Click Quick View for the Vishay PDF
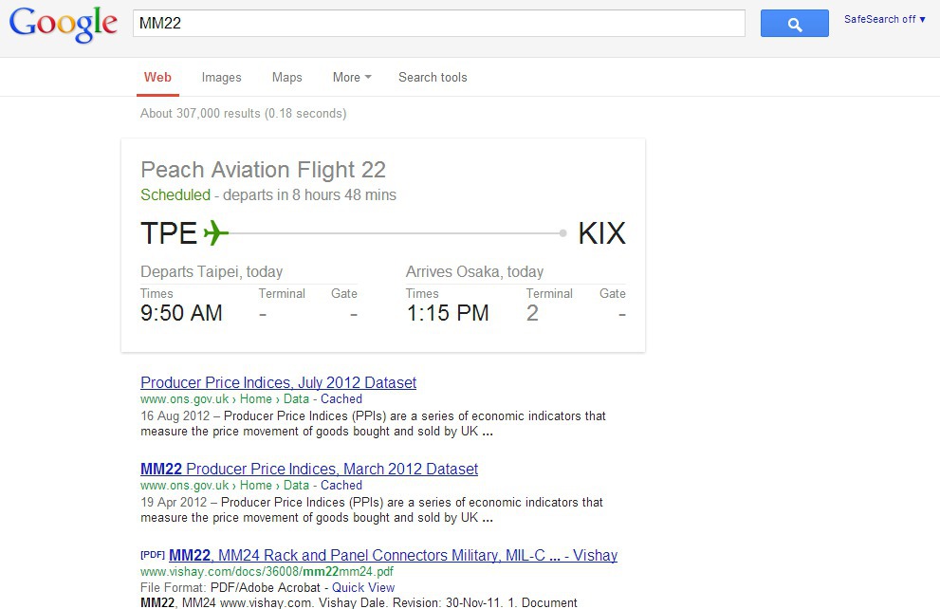Viewport: 940px width, 609px height. [x=363, y=588]
